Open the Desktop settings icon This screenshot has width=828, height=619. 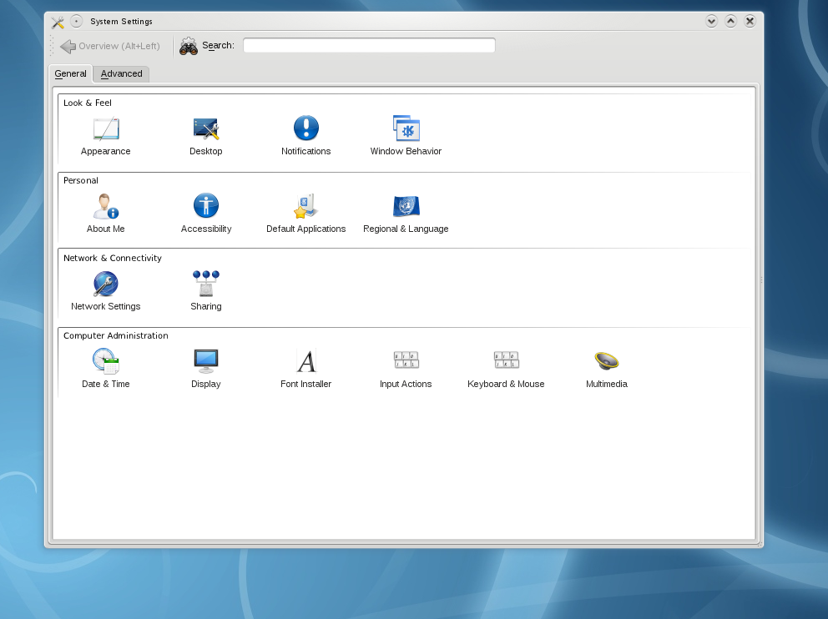(206, 128)
